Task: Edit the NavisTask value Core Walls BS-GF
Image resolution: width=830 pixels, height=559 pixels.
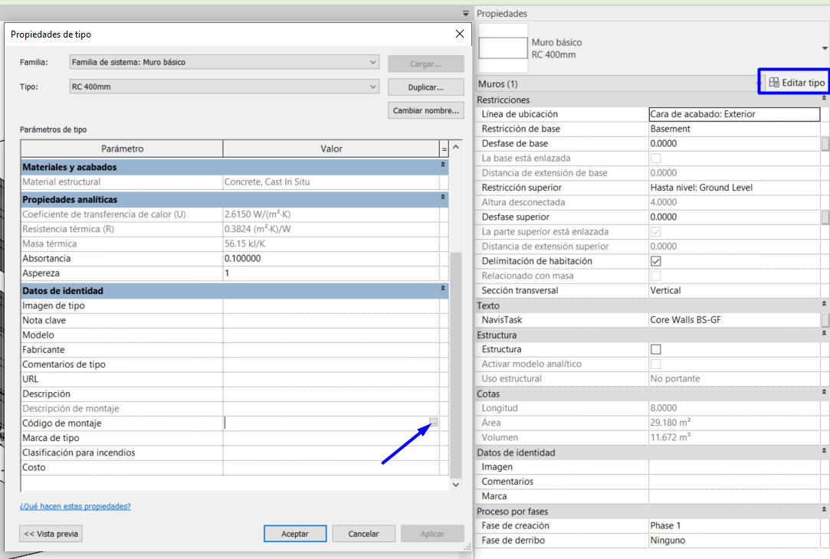Action: (x=734, y=320)
